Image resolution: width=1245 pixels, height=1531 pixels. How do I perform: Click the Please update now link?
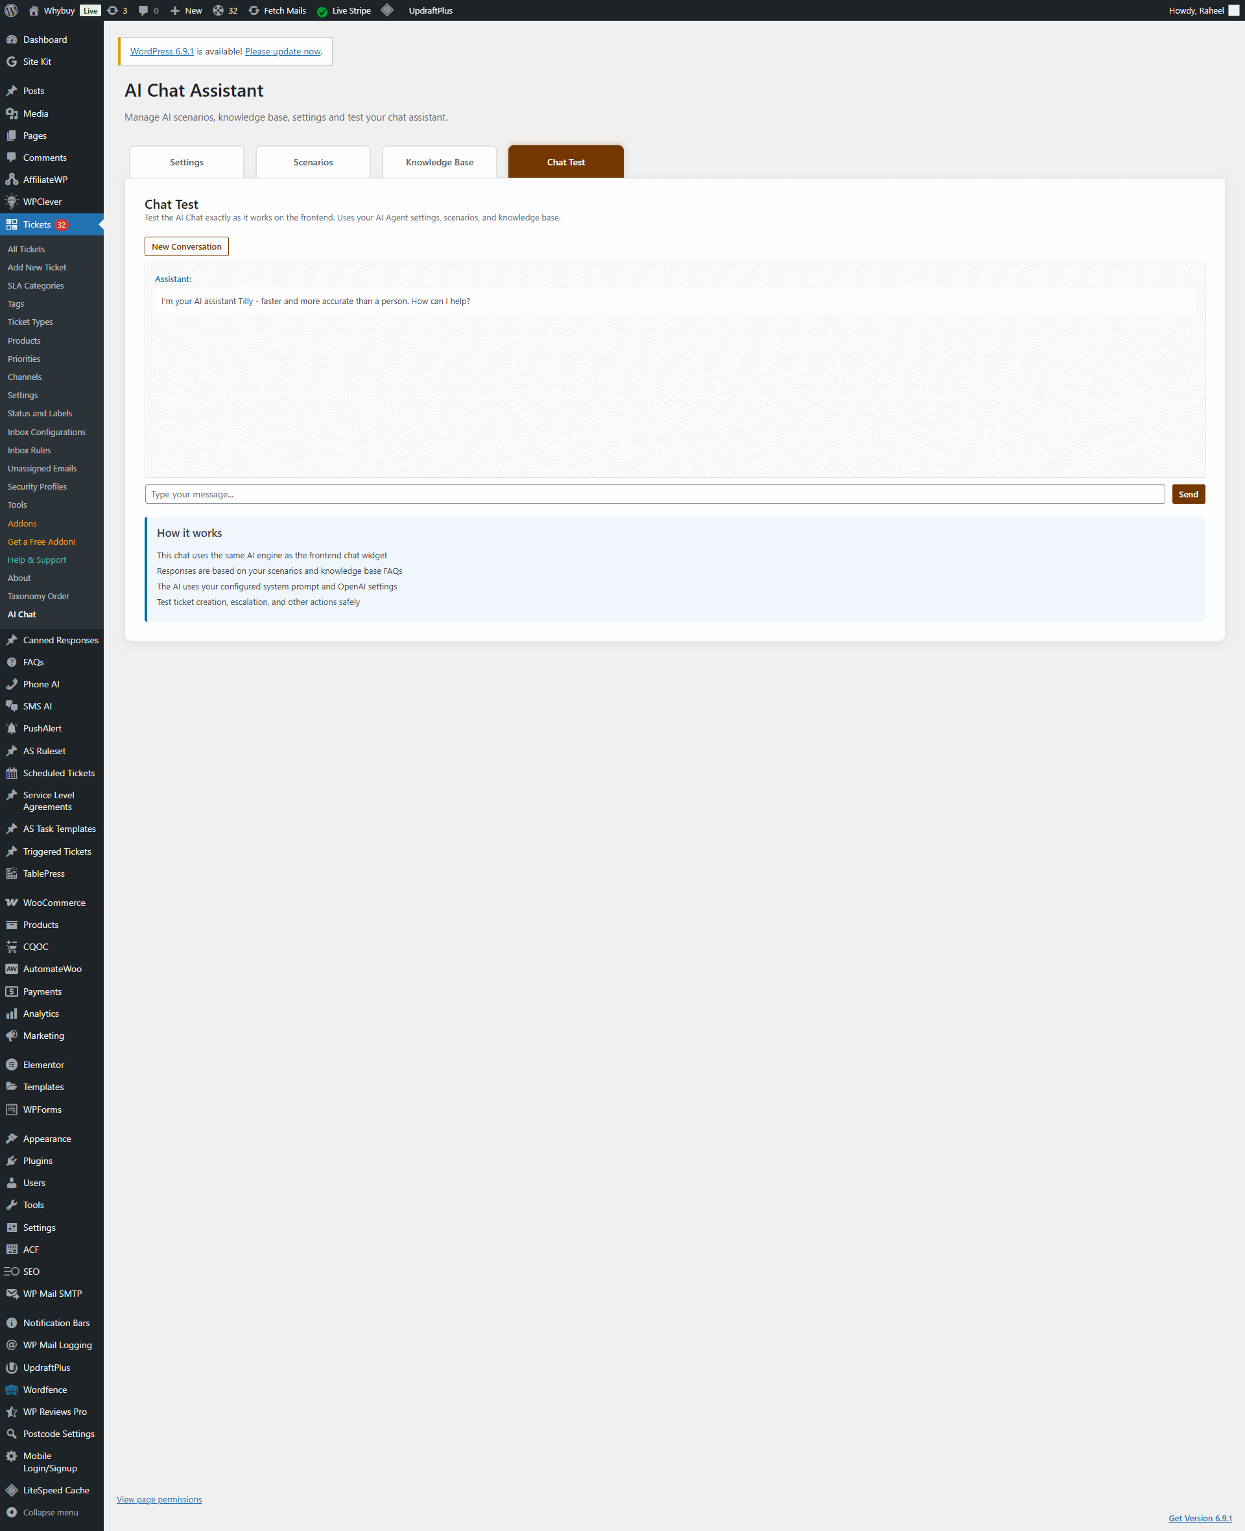pos(283,52)
